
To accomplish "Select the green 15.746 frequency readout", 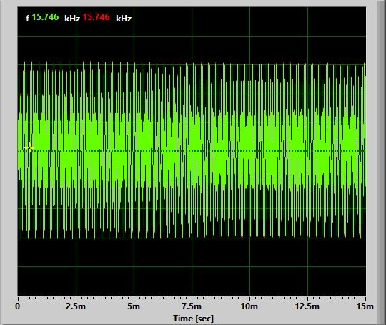I will tap(45, 17).
